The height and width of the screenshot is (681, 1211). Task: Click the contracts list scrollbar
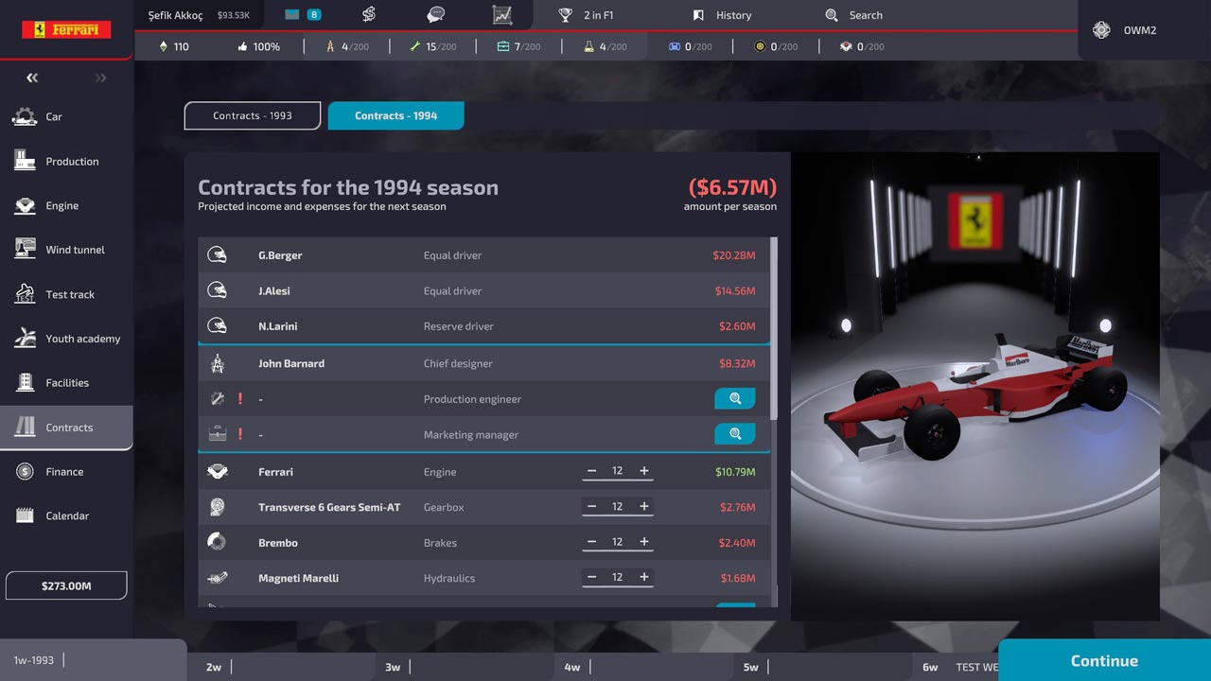(x=774, y=328)
